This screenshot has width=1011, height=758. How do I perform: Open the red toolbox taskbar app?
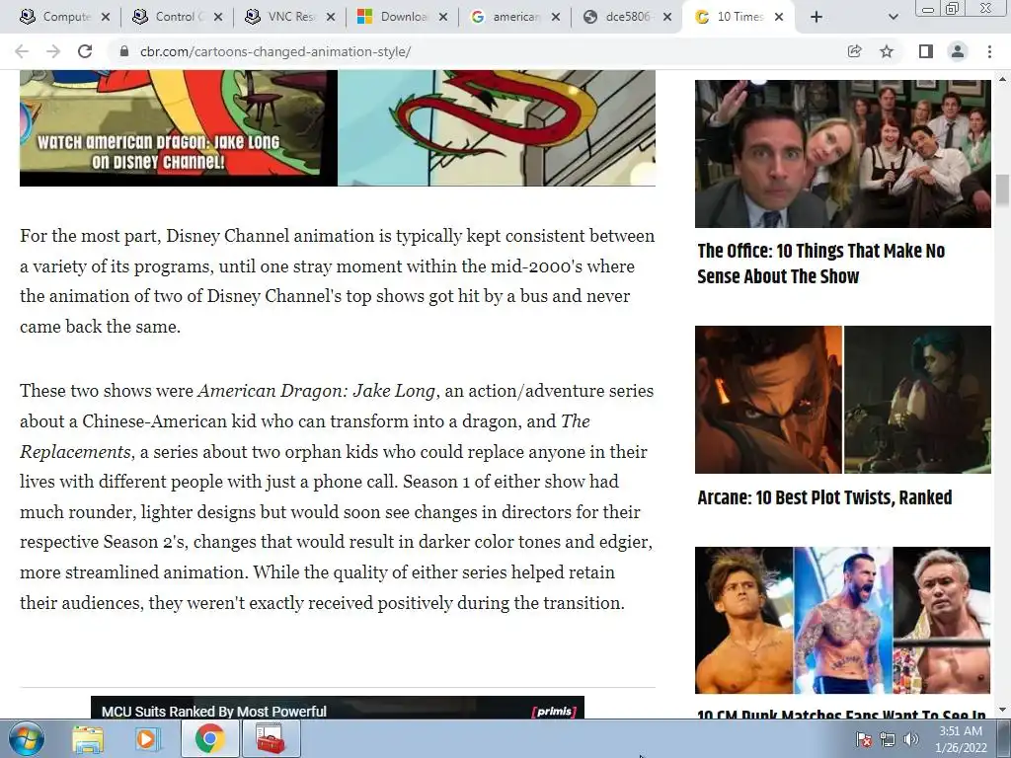pos(271,739)
